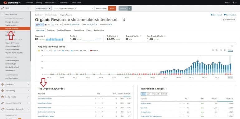Click the SEO Dashboard grid icon
This screenshot has width=240, height=119.
coord(2,14)
